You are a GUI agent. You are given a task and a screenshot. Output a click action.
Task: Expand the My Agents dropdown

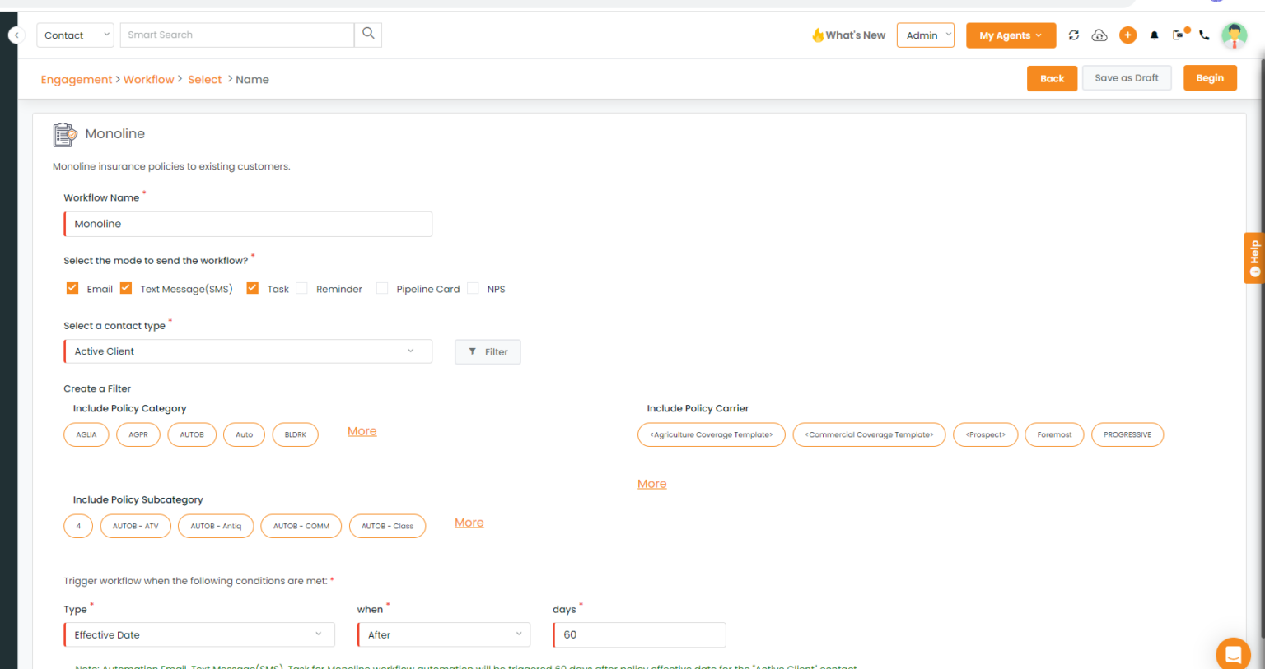click(x=1011, y=35)
